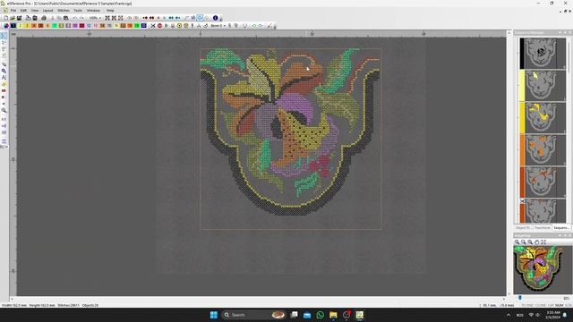Undo the last action
This screenshot has height=322, width=573.
(x=75, y=18)
